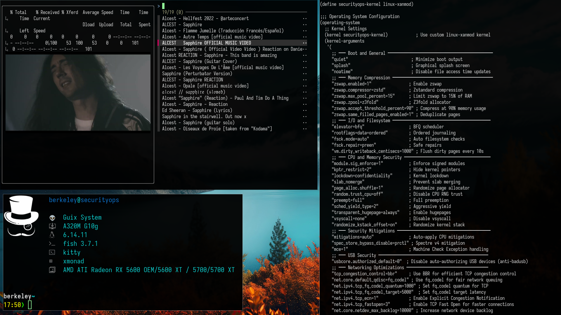
Task: Click the alien OS icon beside Guix System
Action: [x=52, y=218]
